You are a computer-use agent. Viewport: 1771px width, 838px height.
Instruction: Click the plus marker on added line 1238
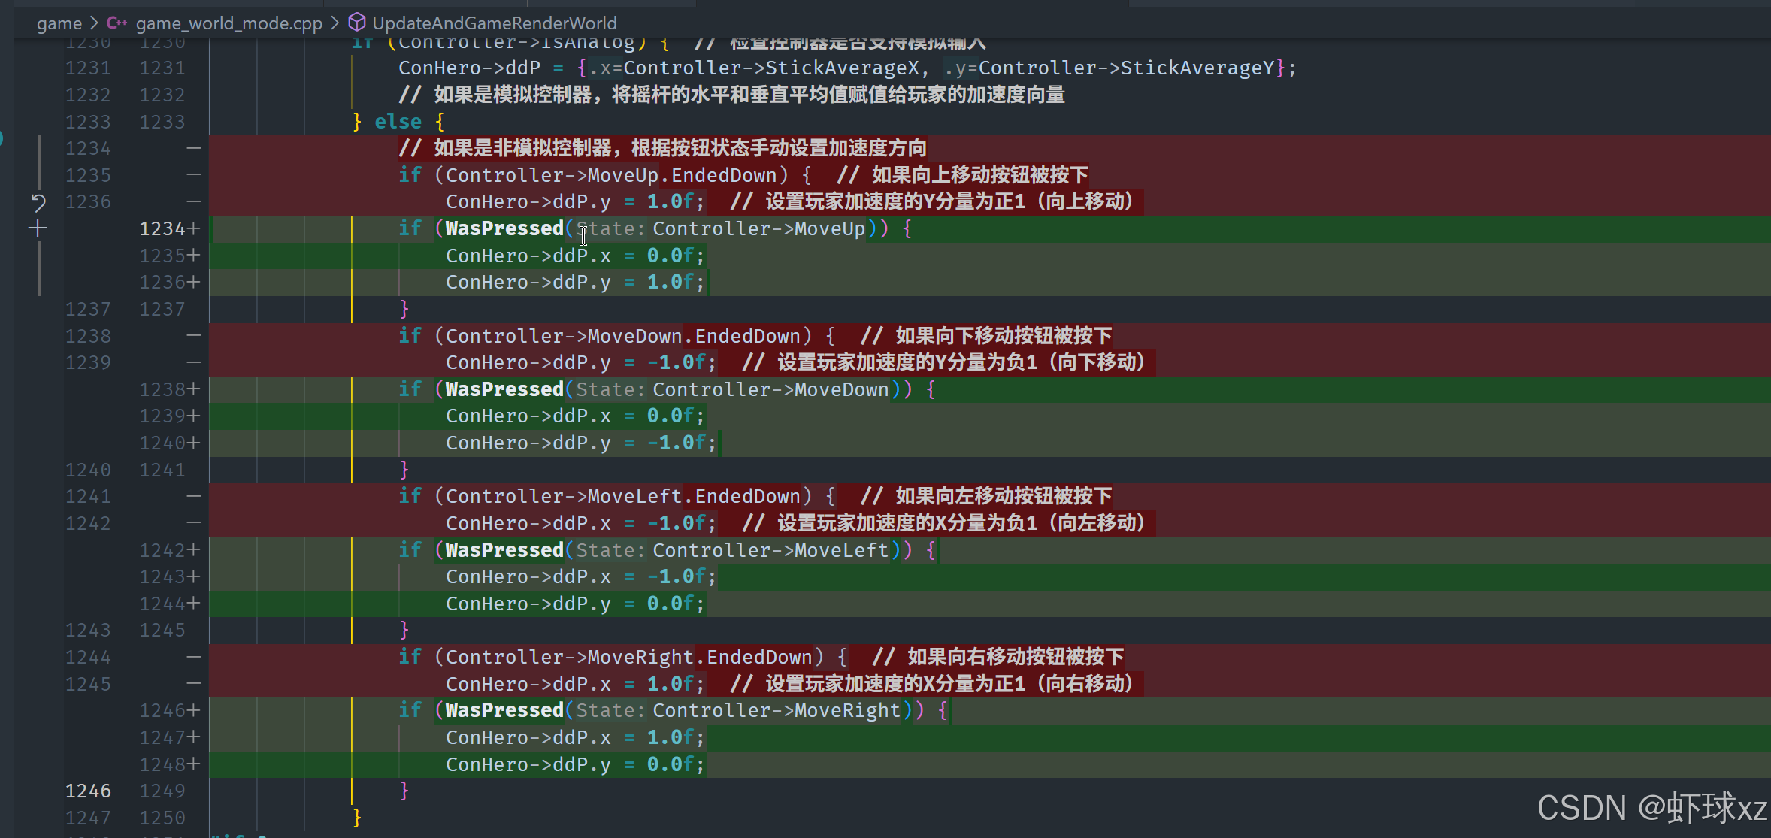tap(194, 389)
